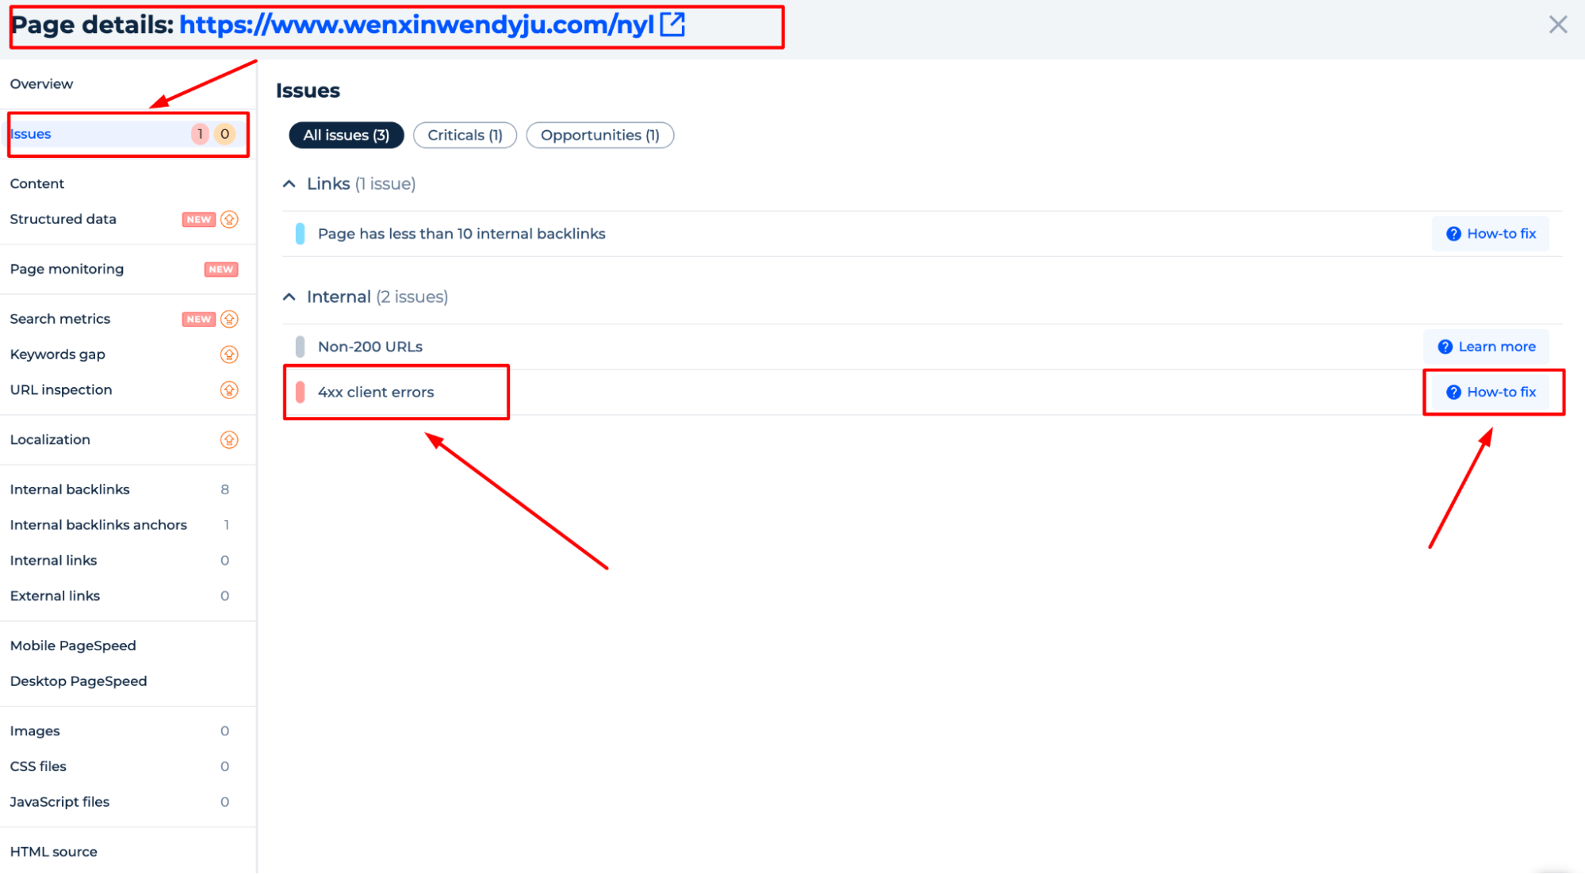Open the page URL external link icon

672,25
